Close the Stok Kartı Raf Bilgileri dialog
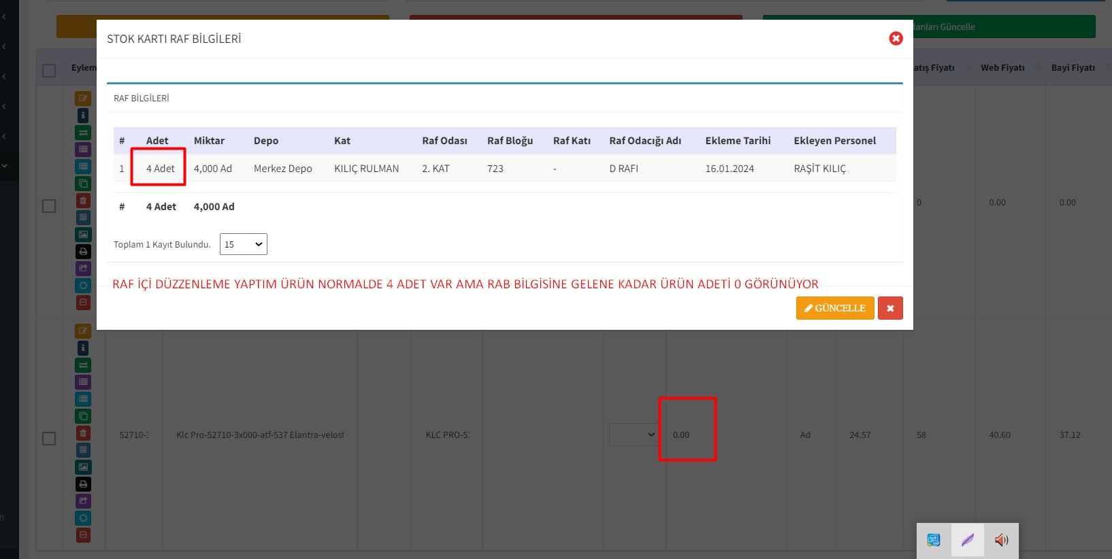Screen dimensions: 1112x559 (896, 39)
